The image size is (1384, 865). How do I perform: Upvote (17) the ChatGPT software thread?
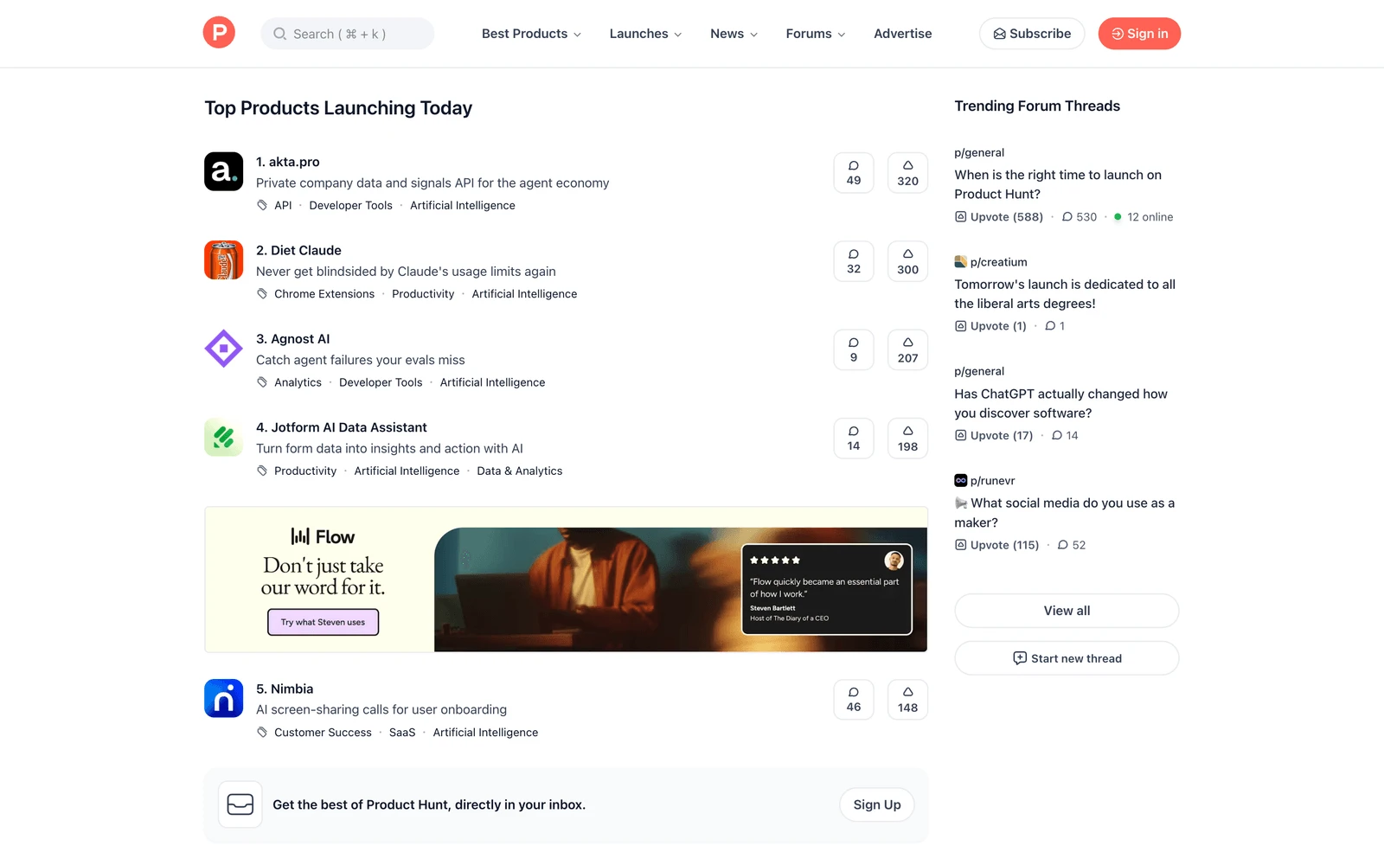click(x=994, y=435)
